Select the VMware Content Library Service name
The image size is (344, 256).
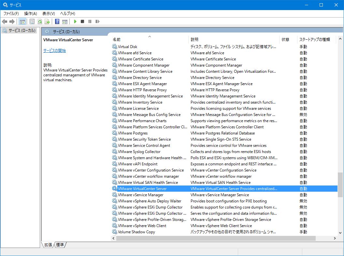coord(145,71)
